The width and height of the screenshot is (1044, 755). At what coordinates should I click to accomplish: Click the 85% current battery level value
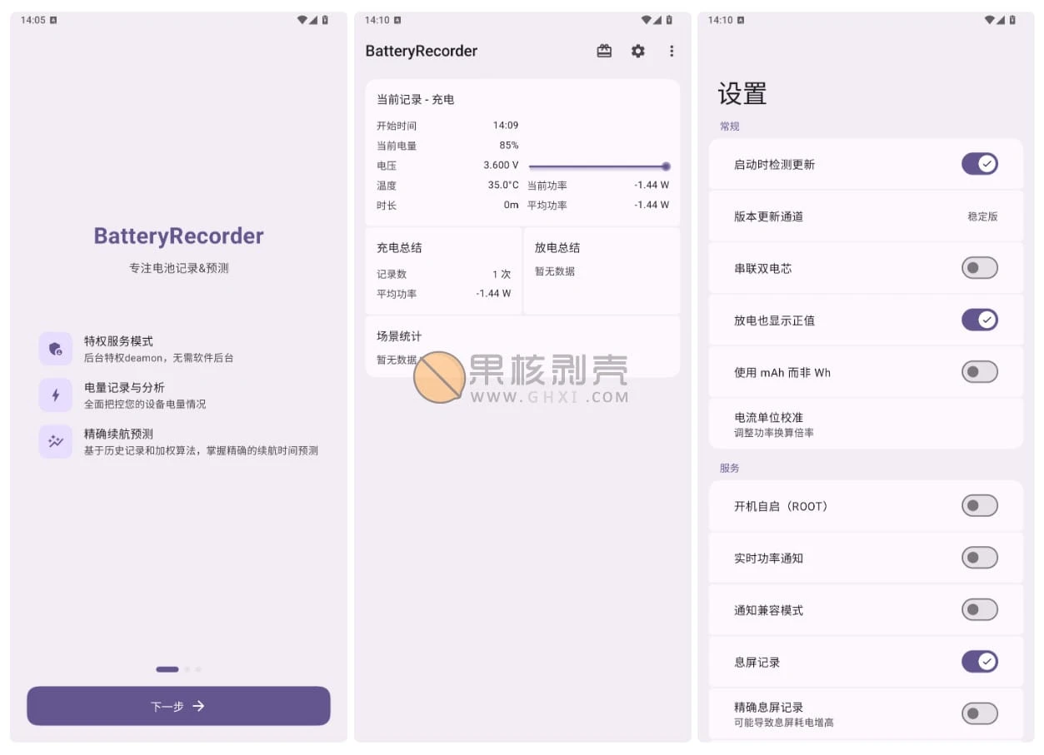(509, 145)
